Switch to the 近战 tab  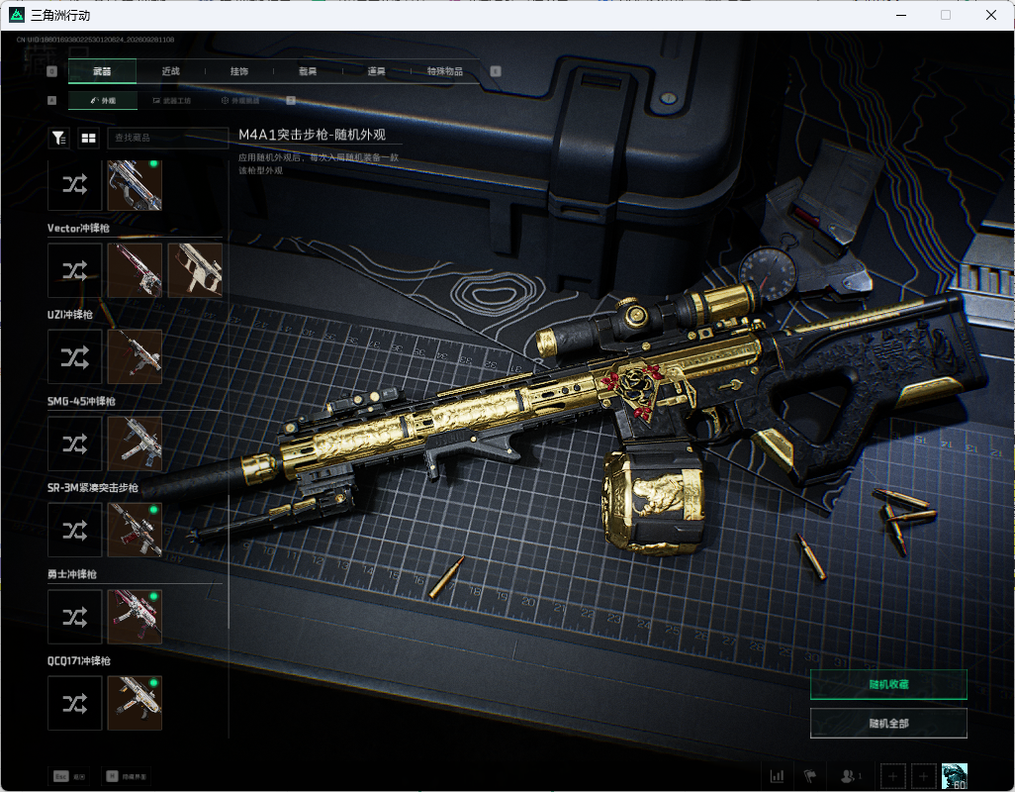(x=171, y=71)
